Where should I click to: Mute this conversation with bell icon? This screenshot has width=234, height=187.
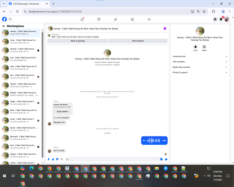pyautogui.click(x=196, y=47)
